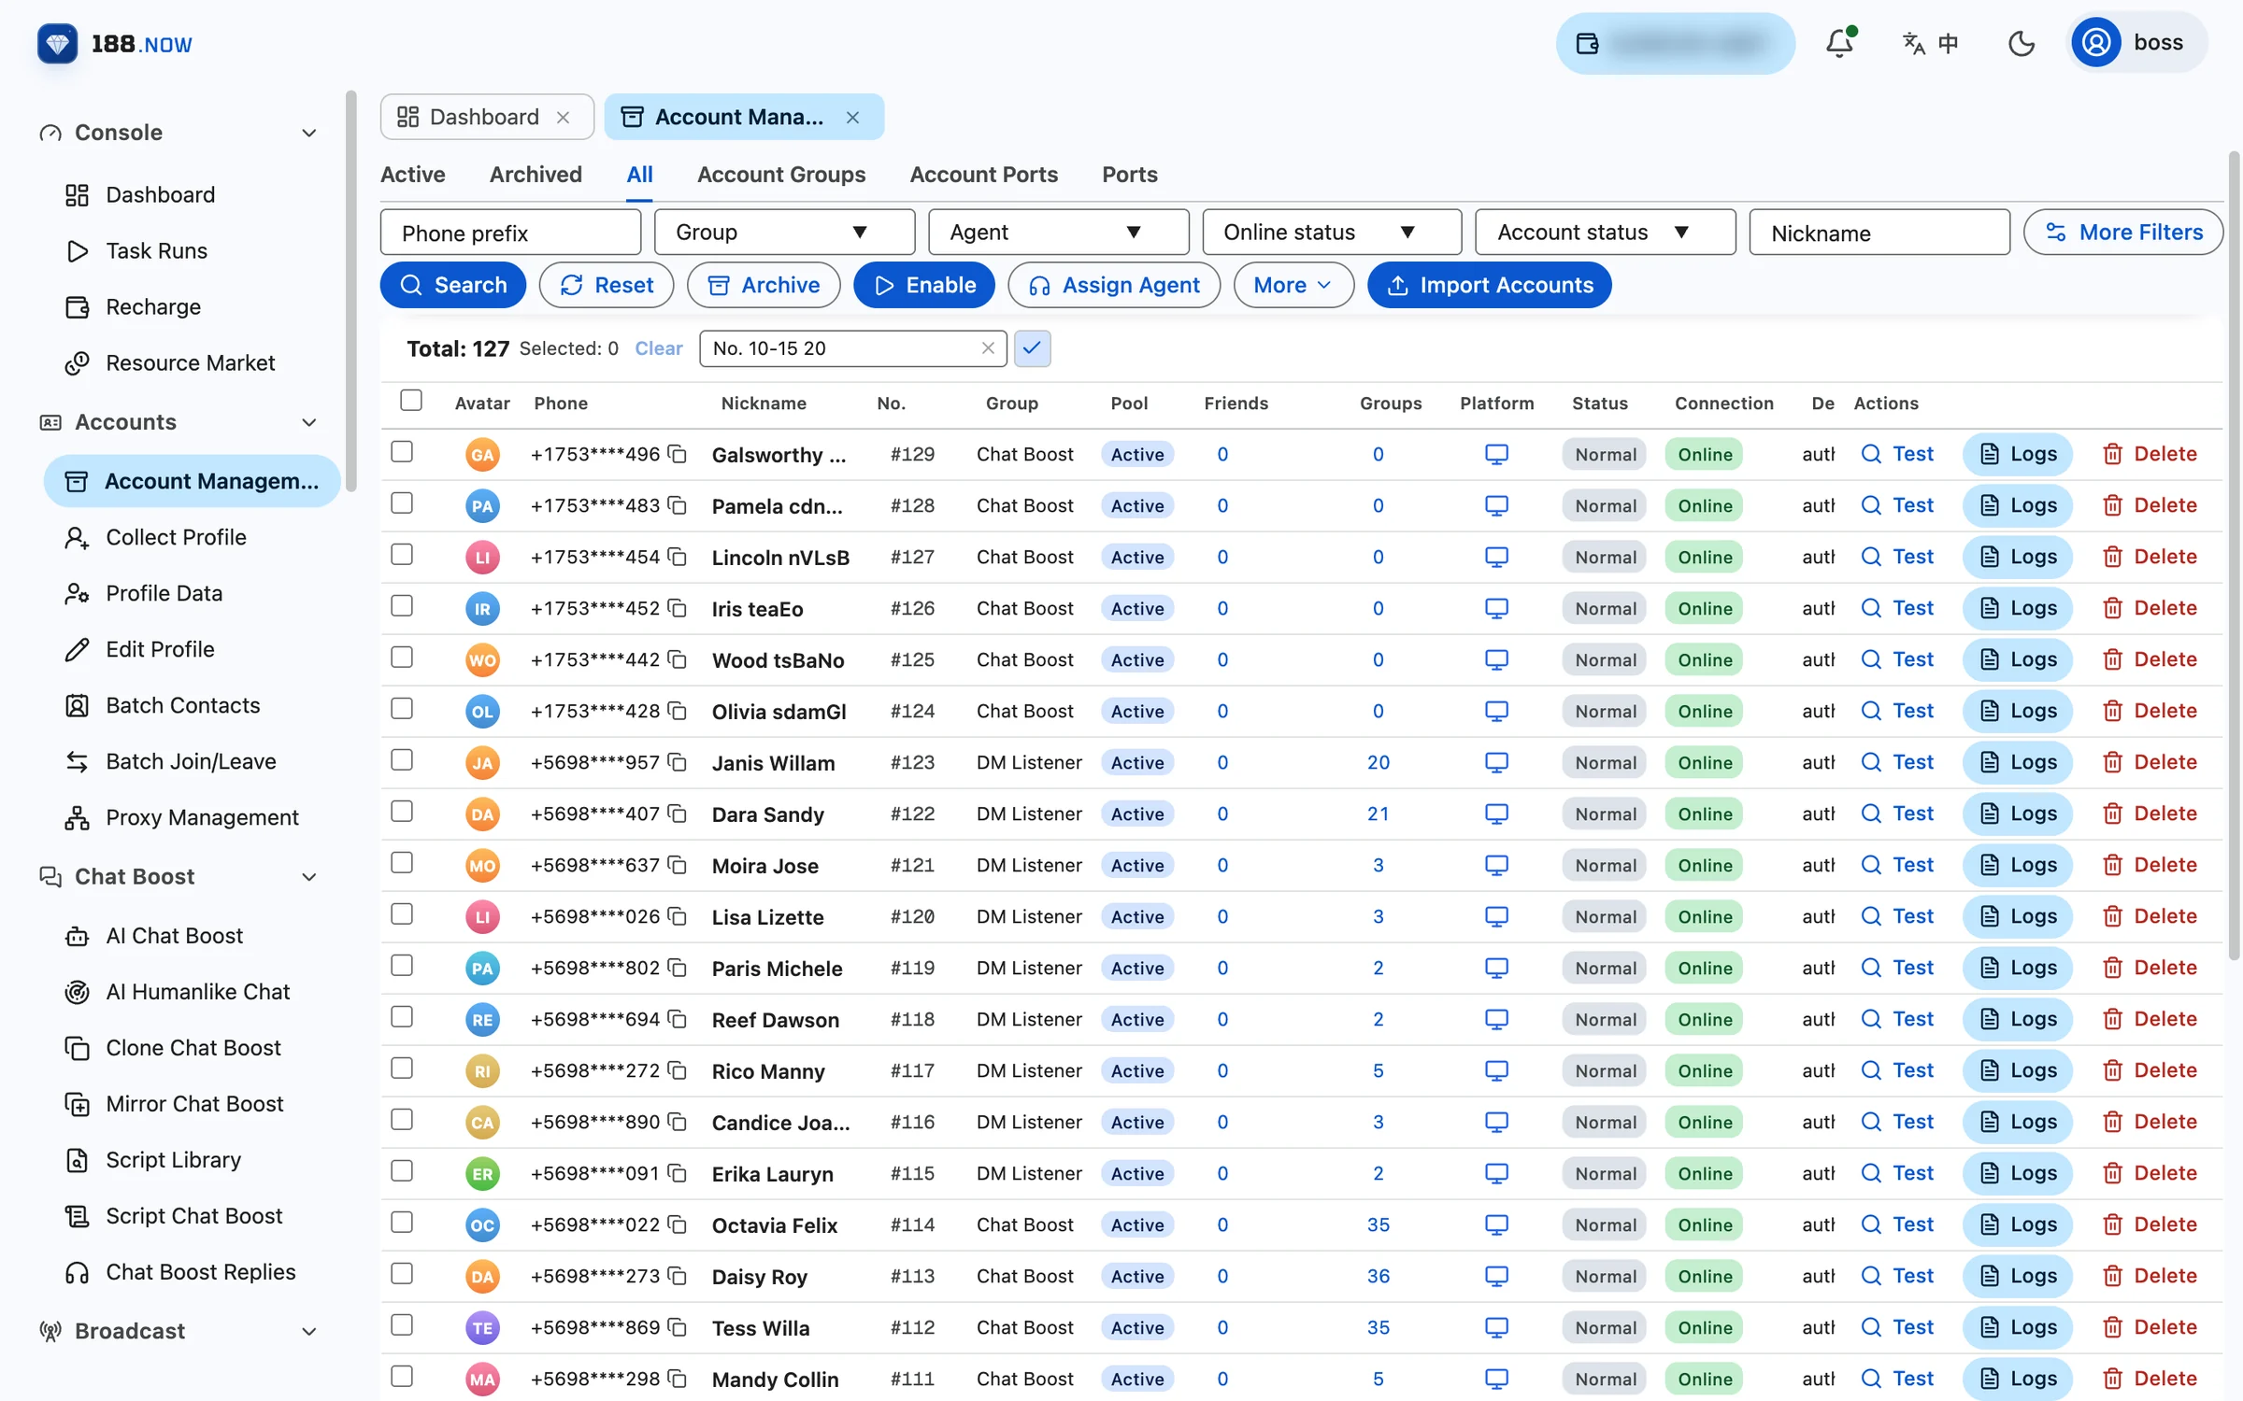Viewport: 2243px width, 1401px height.
Task: Click platform monitor icon for Lincoln nVLsB
Action: pyautogui.click(x=1496, y=557)
